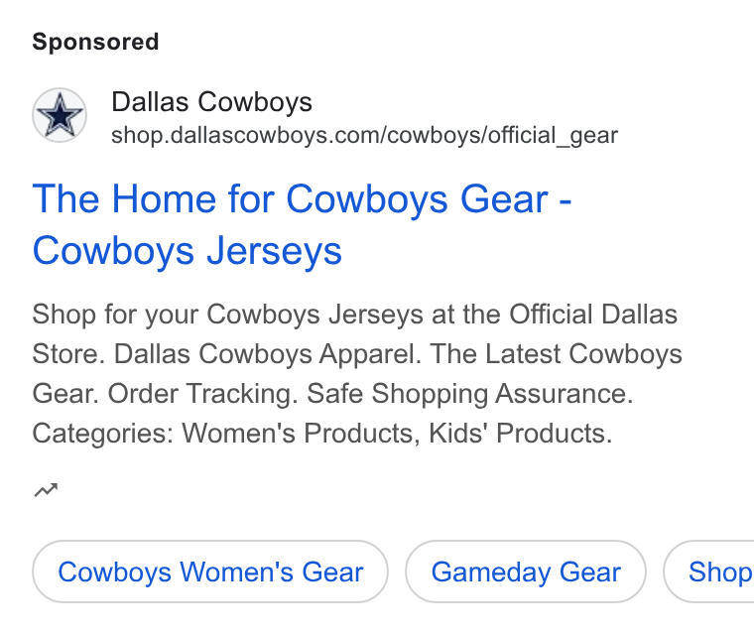
Task: Click the "Categories:" word in description
Action: tap(103, 434)
